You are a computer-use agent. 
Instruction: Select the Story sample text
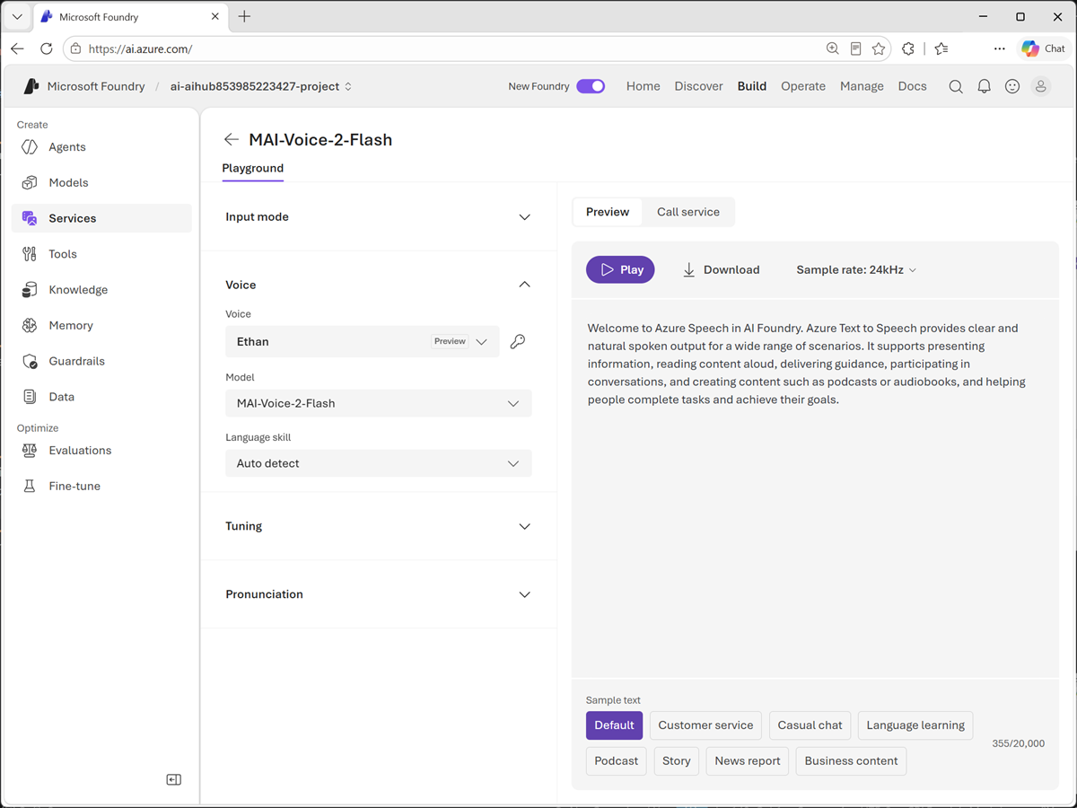pyautogui.click(x=677, y=761)
